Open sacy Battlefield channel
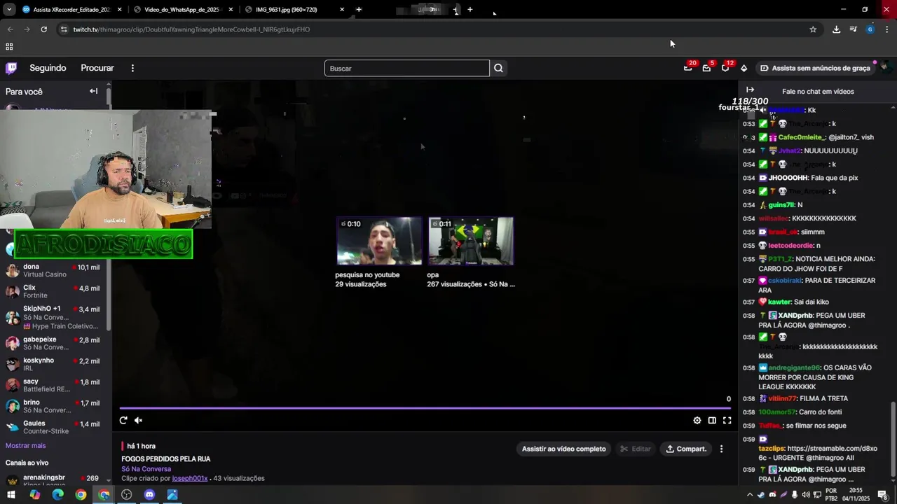Viewport: 897px width, 504px height. (55, 385)
